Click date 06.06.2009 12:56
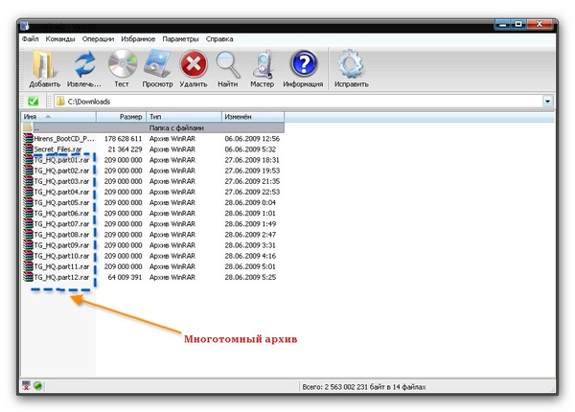575x412 pixels. [252, 139]
